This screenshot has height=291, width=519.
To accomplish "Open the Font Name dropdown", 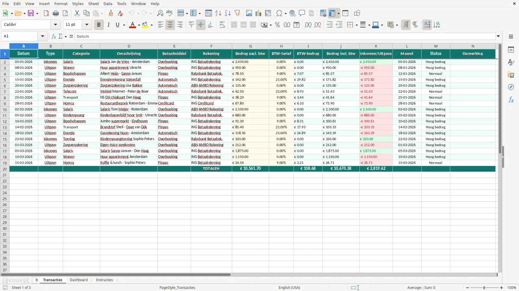I will click(x=55, y=25).
